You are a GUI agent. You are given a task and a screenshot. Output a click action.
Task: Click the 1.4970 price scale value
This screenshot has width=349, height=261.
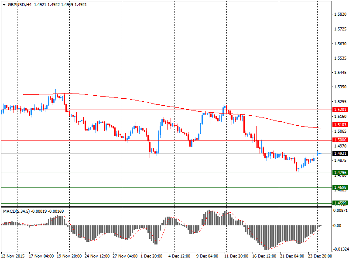click(x=341, y=146)
